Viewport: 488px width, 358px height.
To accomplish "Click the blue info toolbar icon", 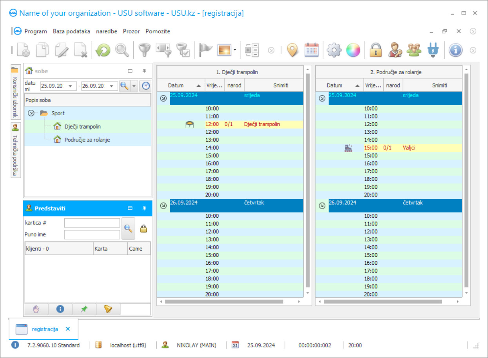I will click(455, 50).
